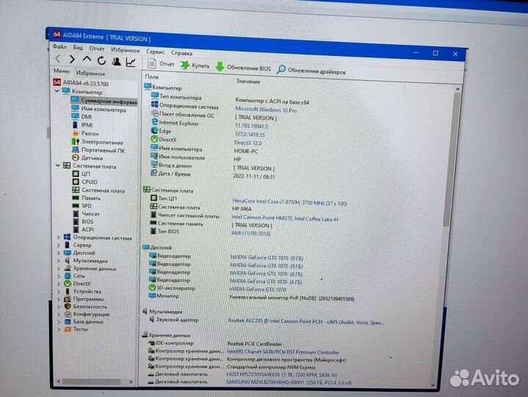
Task: Open the Избранное menu in menu bar
Action: (x=126, y=50)
